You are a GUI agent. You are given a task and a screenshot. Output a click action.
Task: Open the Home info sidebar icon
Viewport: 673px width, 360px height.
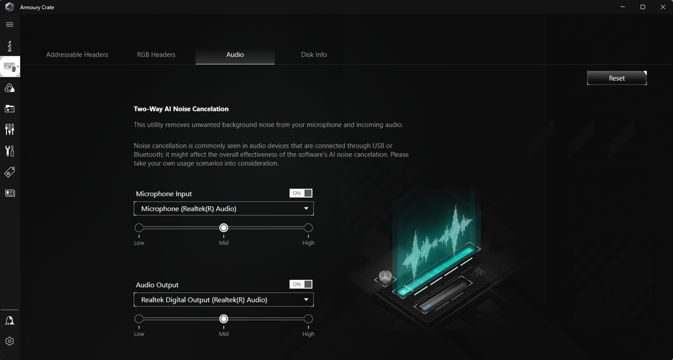tap(10, 46)
